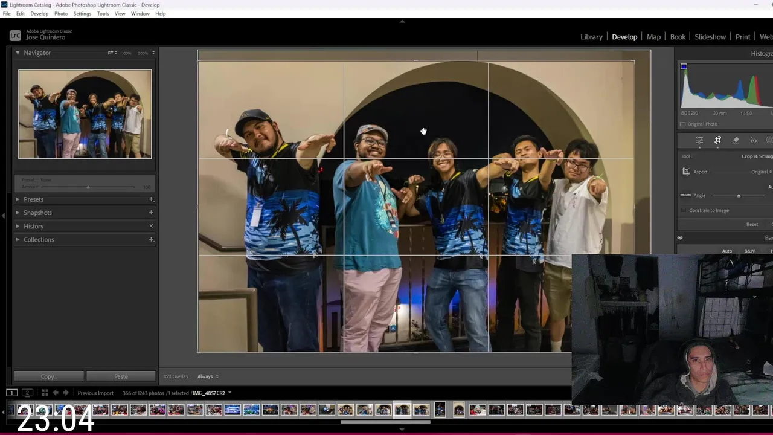Open the Settings menu
The image size is (773, 435).
point(82,13)
